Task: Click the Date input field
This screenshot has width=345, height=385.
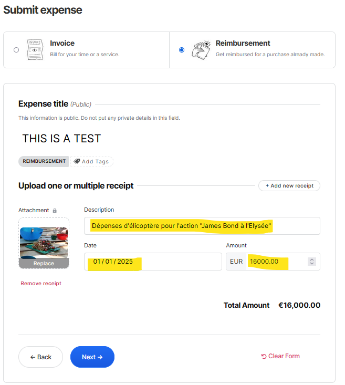Action: point(153,262)
